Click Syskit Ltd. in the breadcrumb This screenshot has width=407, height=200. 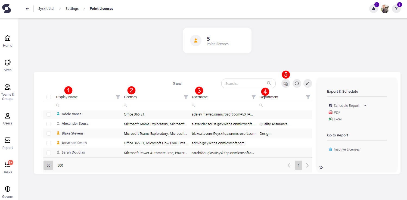(x=46, y=8)
